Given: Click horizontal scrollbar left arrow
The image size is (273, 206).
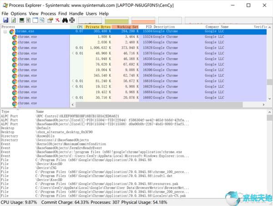Looking at the screenshot, I should point(73,105).
